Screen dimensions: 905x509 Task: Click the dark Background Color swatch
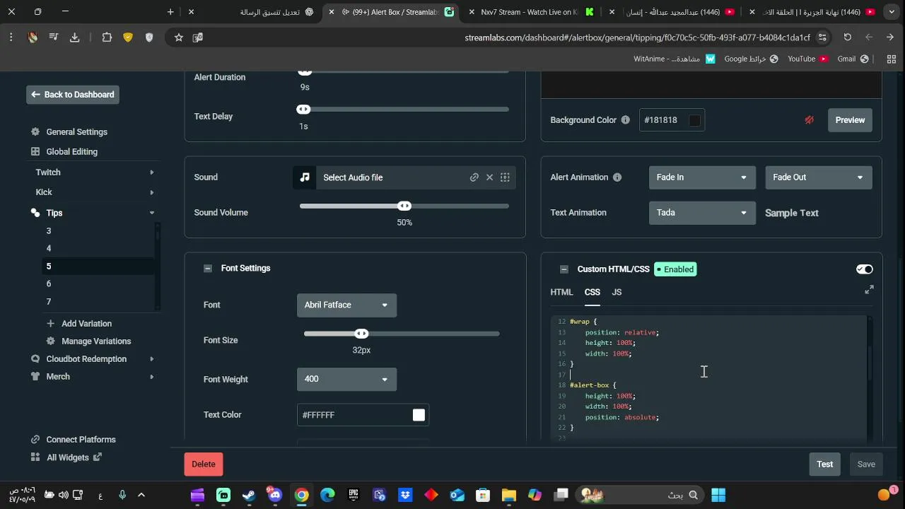click(x=695, y=120)
